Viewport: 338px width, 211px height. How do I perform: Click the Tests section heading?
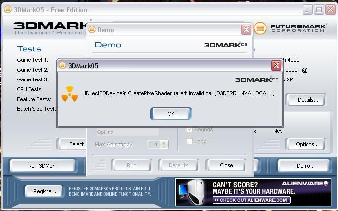tap(29, 49)
